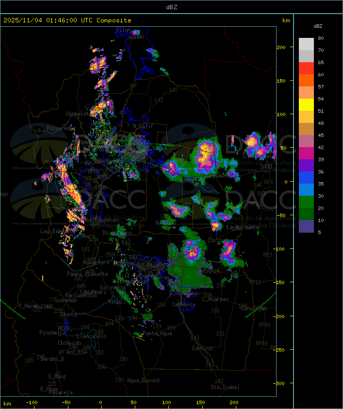
Task: Click the Sosneado place label
Action: pyautogui.click(x=65, y=300)
